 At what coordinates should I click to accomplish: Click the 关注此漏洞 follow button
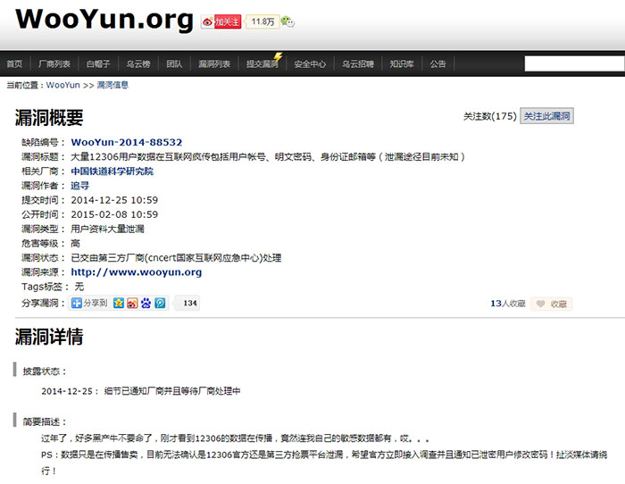tap(546, 116)
